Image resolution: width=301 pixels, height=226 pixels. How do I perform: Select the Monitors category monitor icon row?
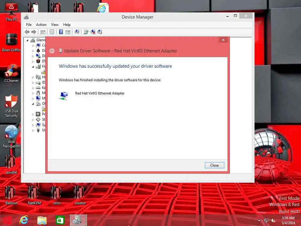click(41, 98)
